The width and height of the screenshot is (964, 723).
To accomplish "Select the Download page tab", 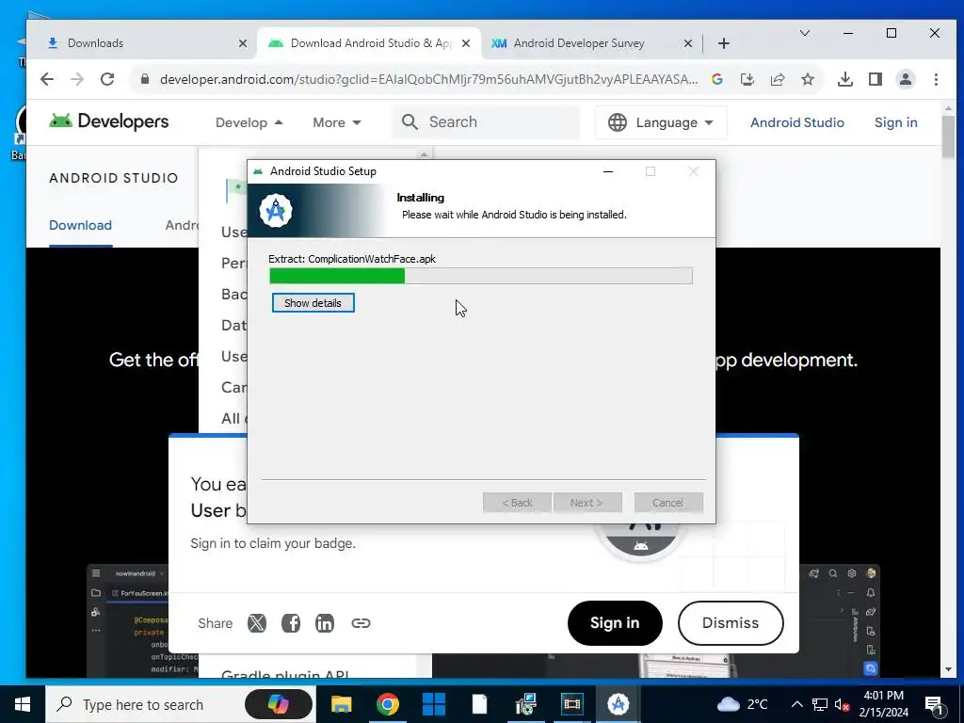I will coord(81,225).
